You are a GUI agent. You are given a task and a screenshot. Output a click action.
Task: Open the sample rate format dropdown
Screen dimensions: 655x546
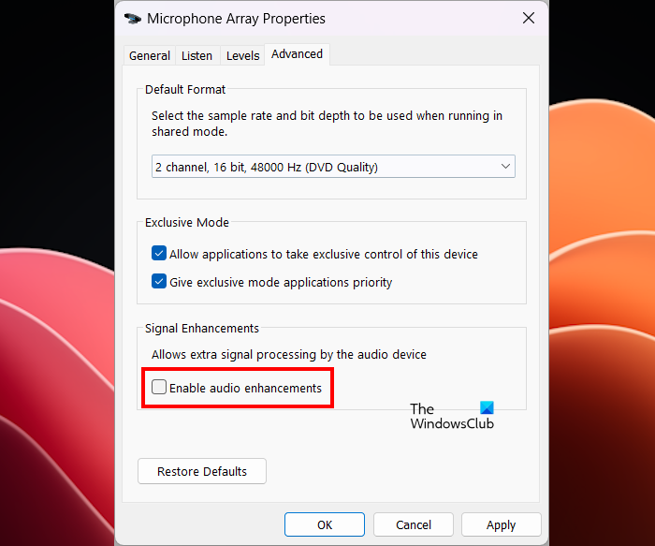333,167
